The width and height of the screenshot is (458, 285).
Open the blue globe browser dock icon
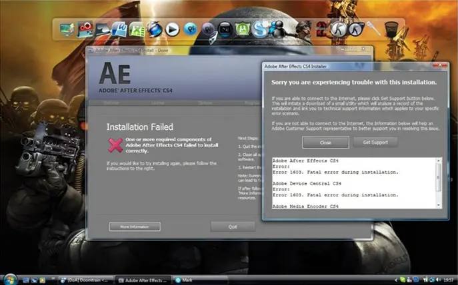click(x=155, y=30)
